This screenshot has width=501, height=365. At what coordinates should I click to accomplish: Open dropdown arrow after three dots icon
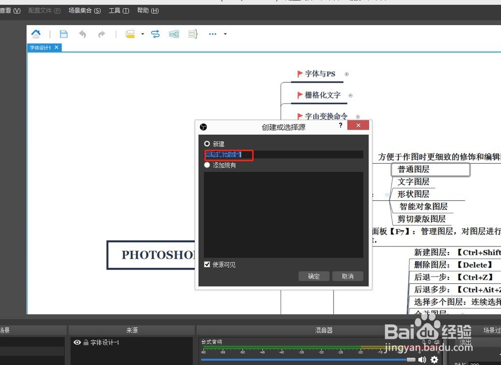225,34
